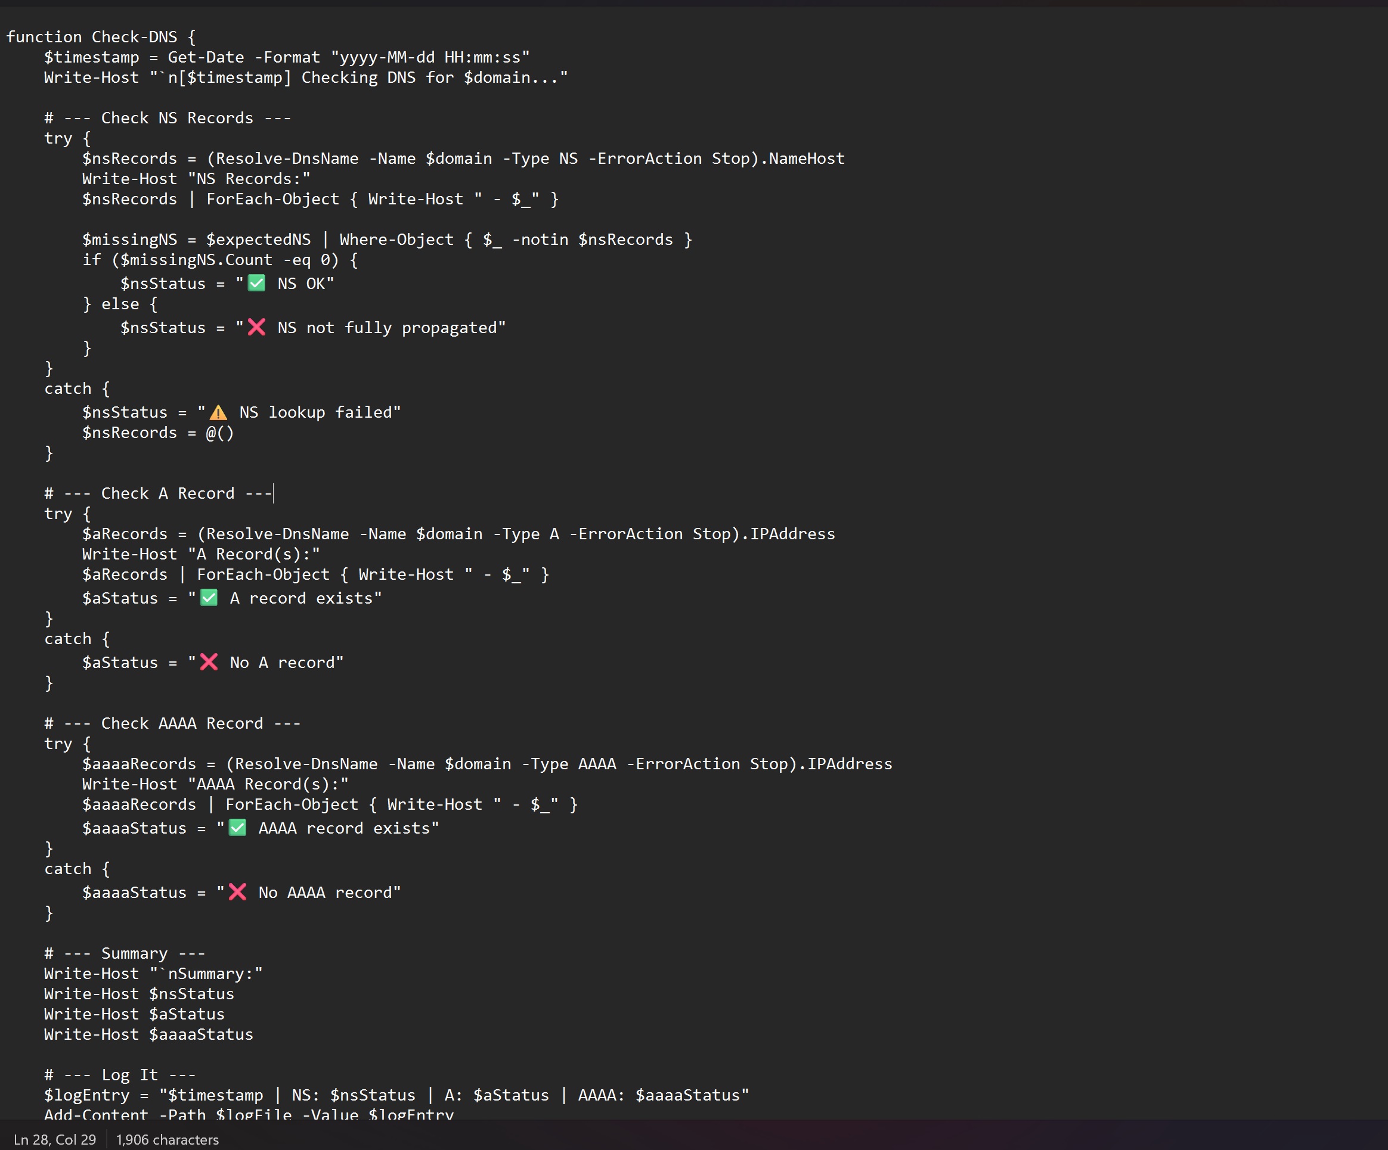Open go-to-line via "Ln 28, Col 29" indicator

tap(55, 1139)
